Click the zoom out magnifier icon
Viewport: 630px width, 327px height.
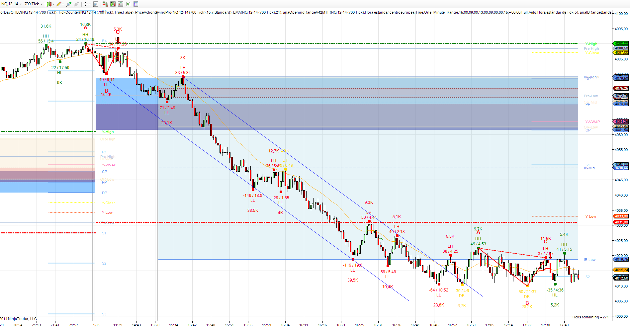[76, 4]
